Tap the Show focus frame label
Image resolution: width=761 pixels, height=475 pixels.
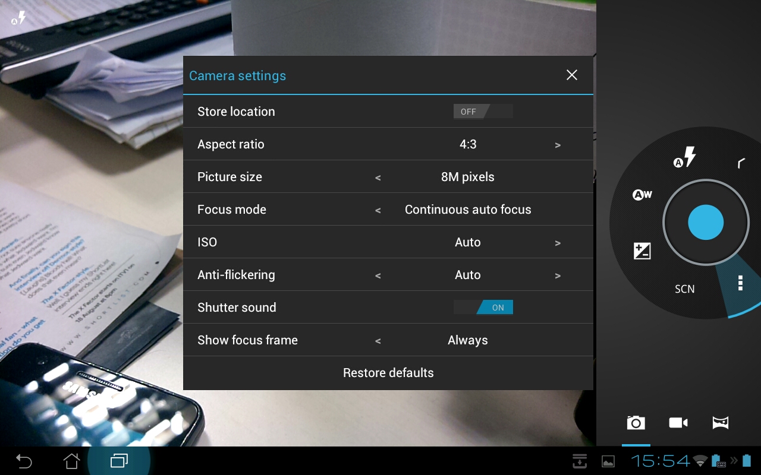[247, 340]
